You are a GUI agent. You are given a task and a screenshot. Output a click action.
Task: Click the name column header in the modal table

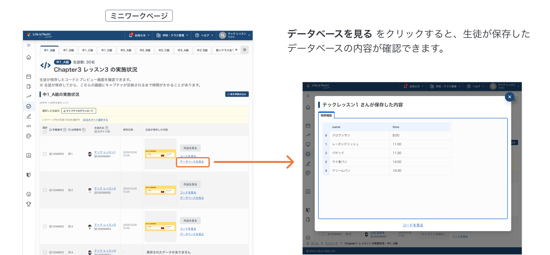click(x=360, y=127)
